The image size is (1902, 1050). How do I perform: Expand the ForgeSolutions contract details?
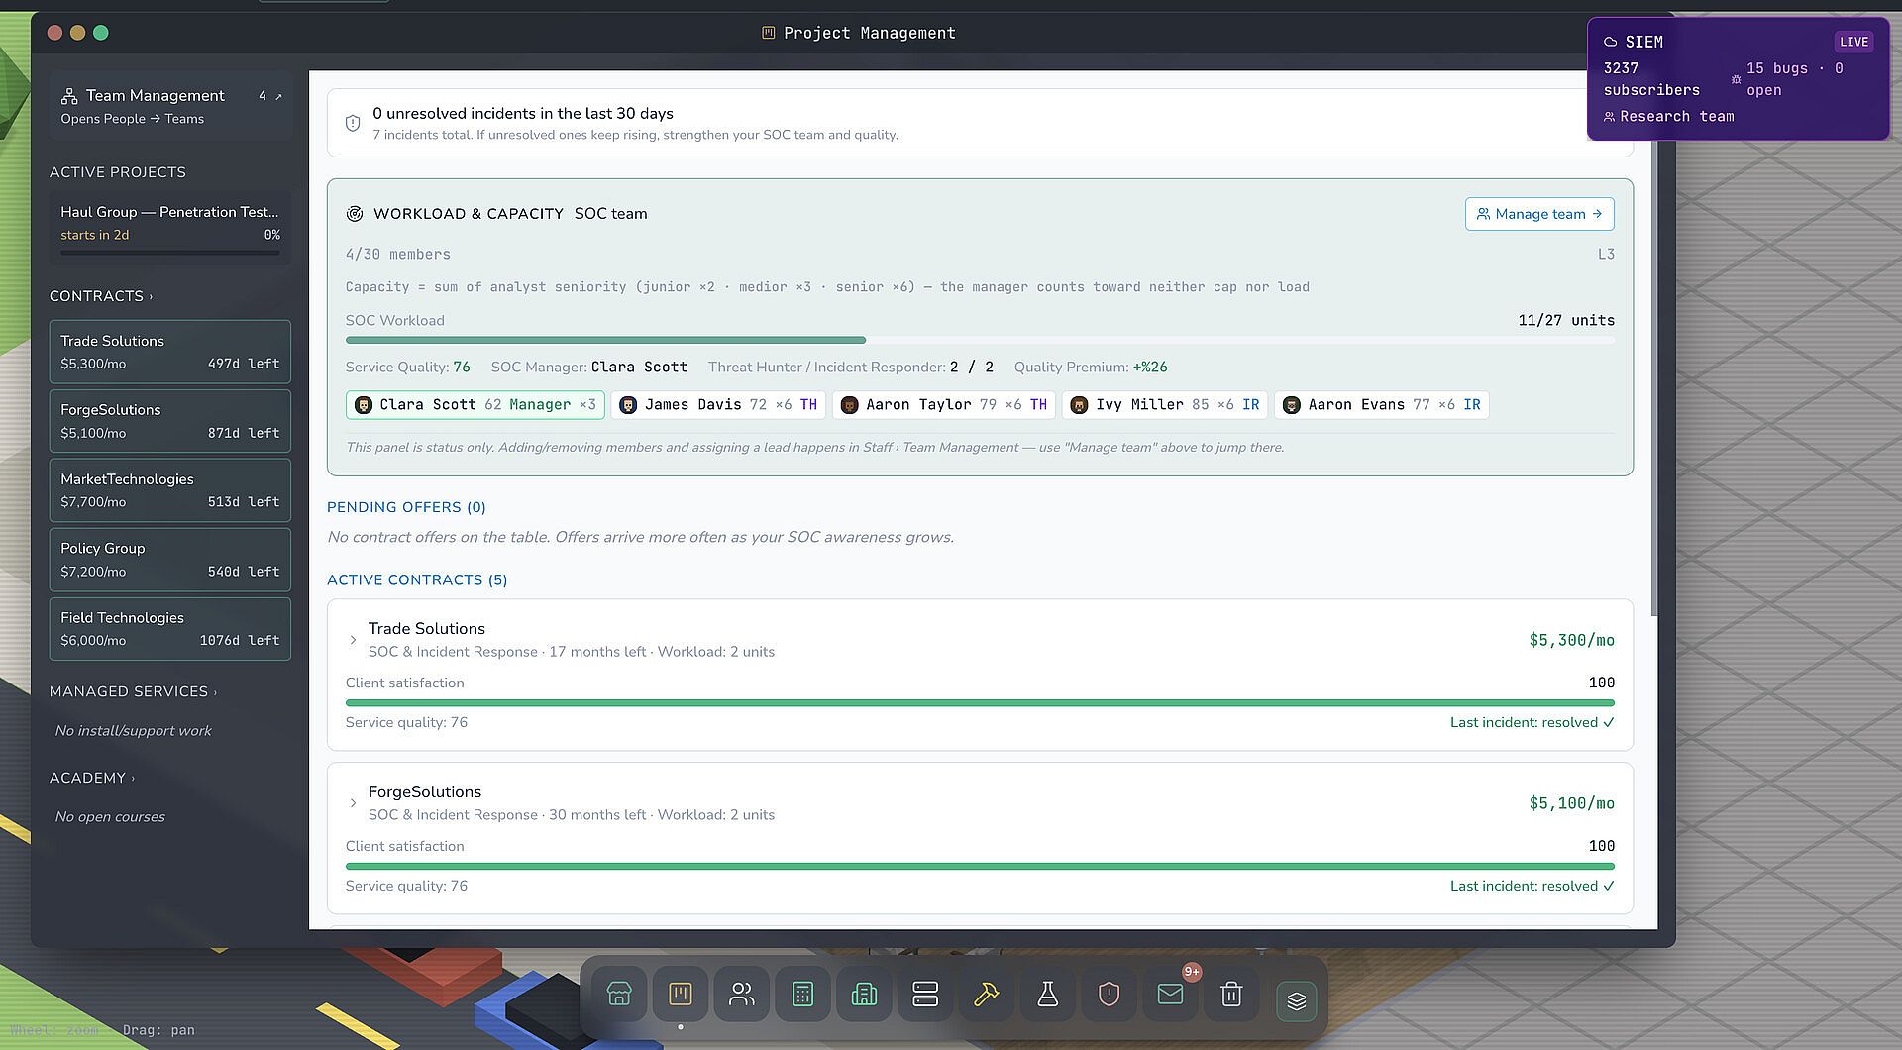[353, 803]
